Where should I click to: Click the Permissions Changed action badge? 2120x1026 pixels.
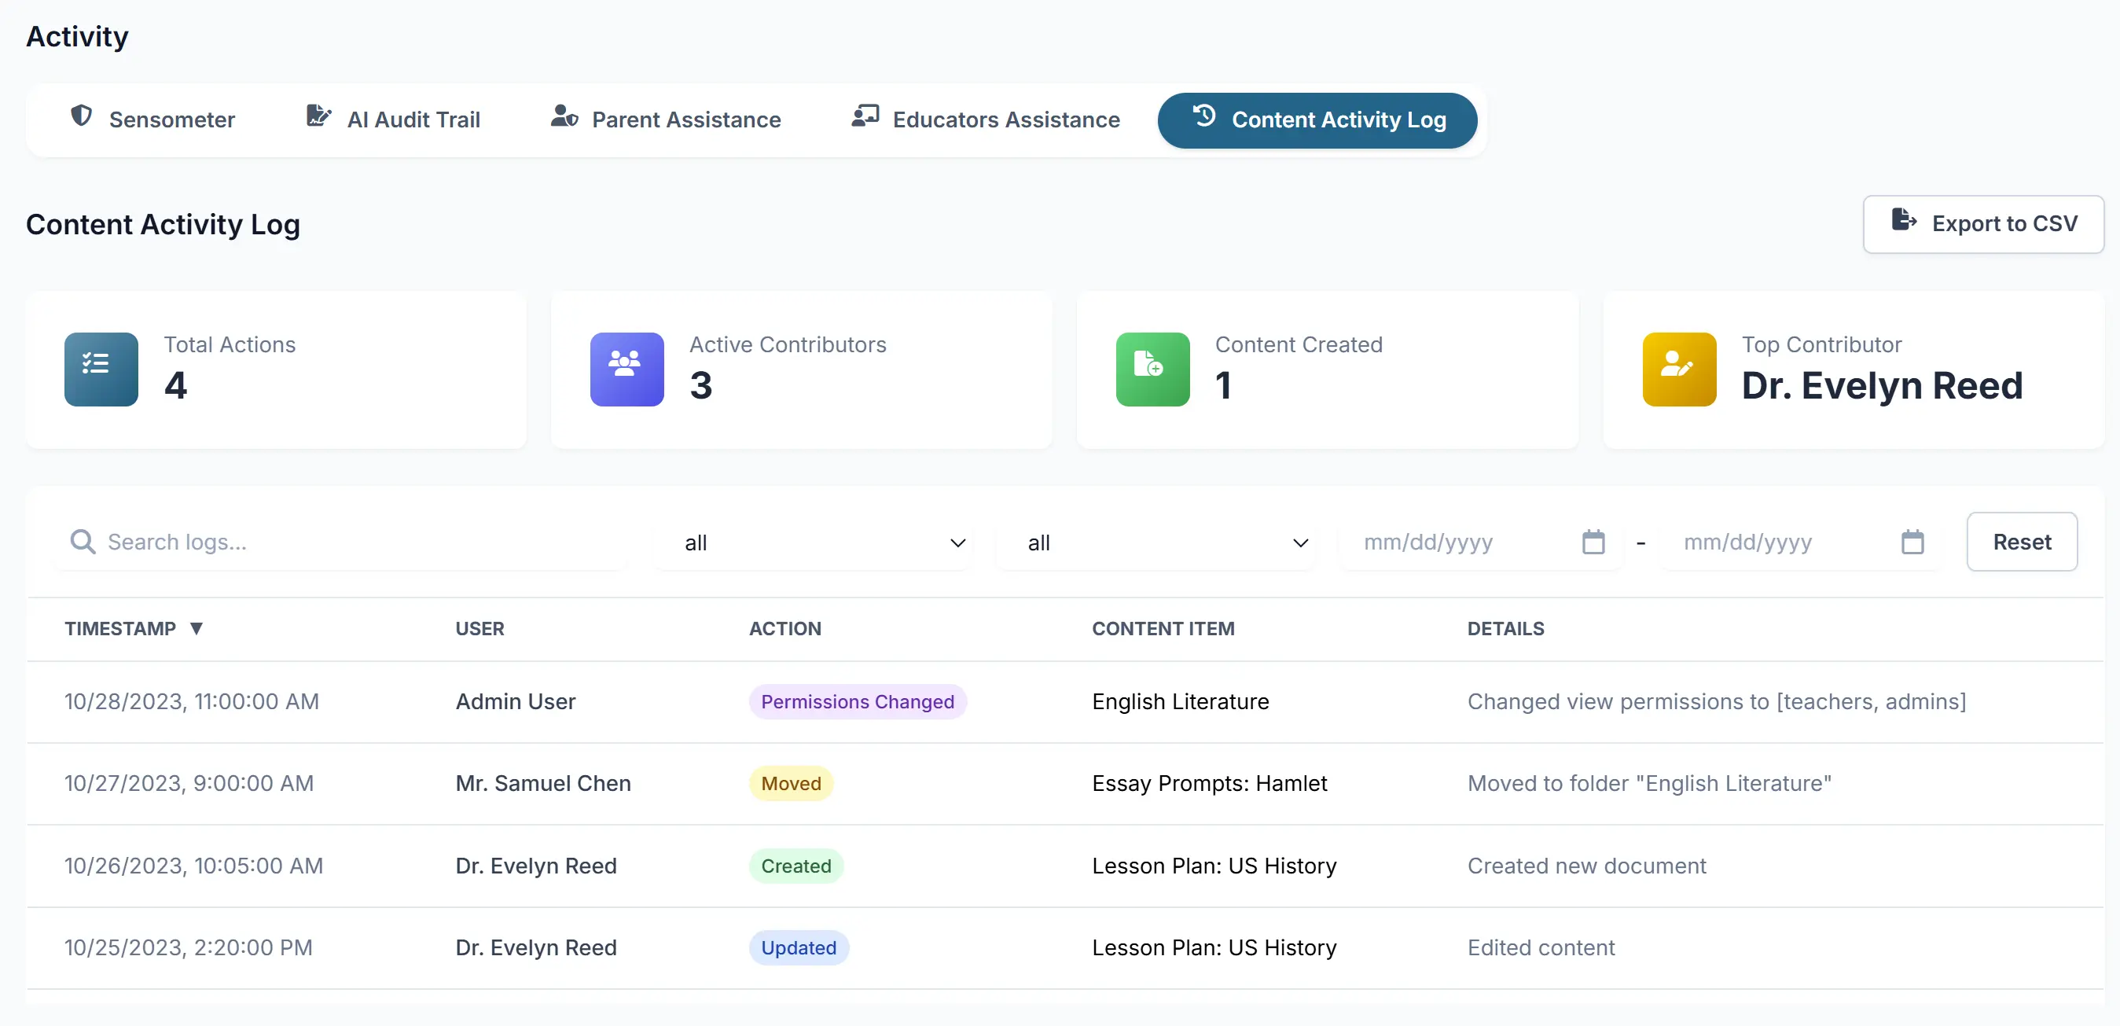[857, 701]
